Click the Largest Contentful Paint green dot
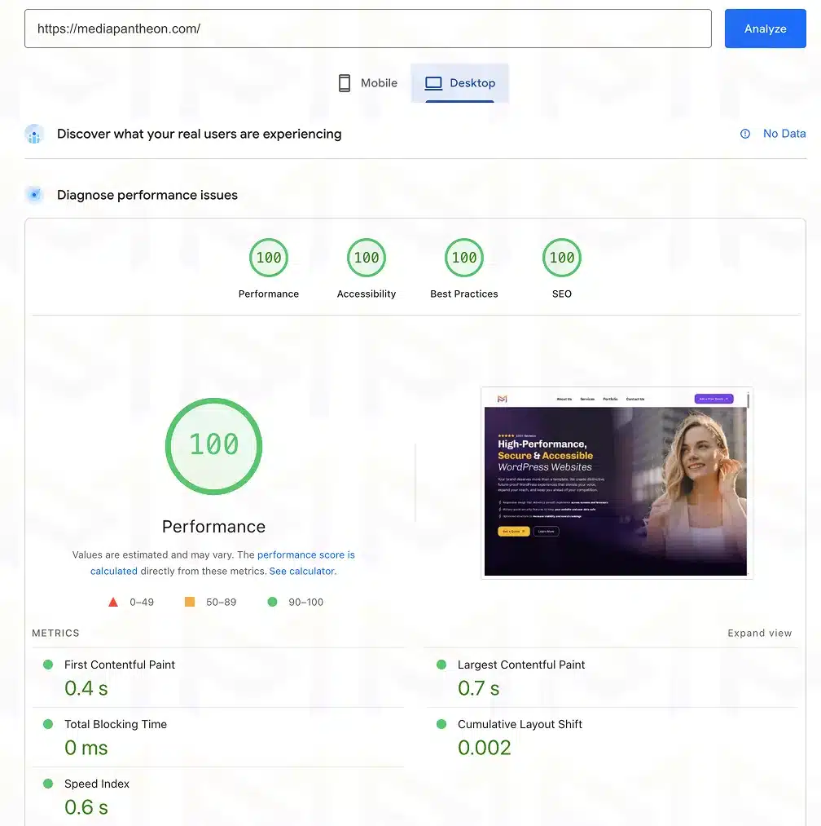Viewport: 821px width, 826px height. coord(441,665)
